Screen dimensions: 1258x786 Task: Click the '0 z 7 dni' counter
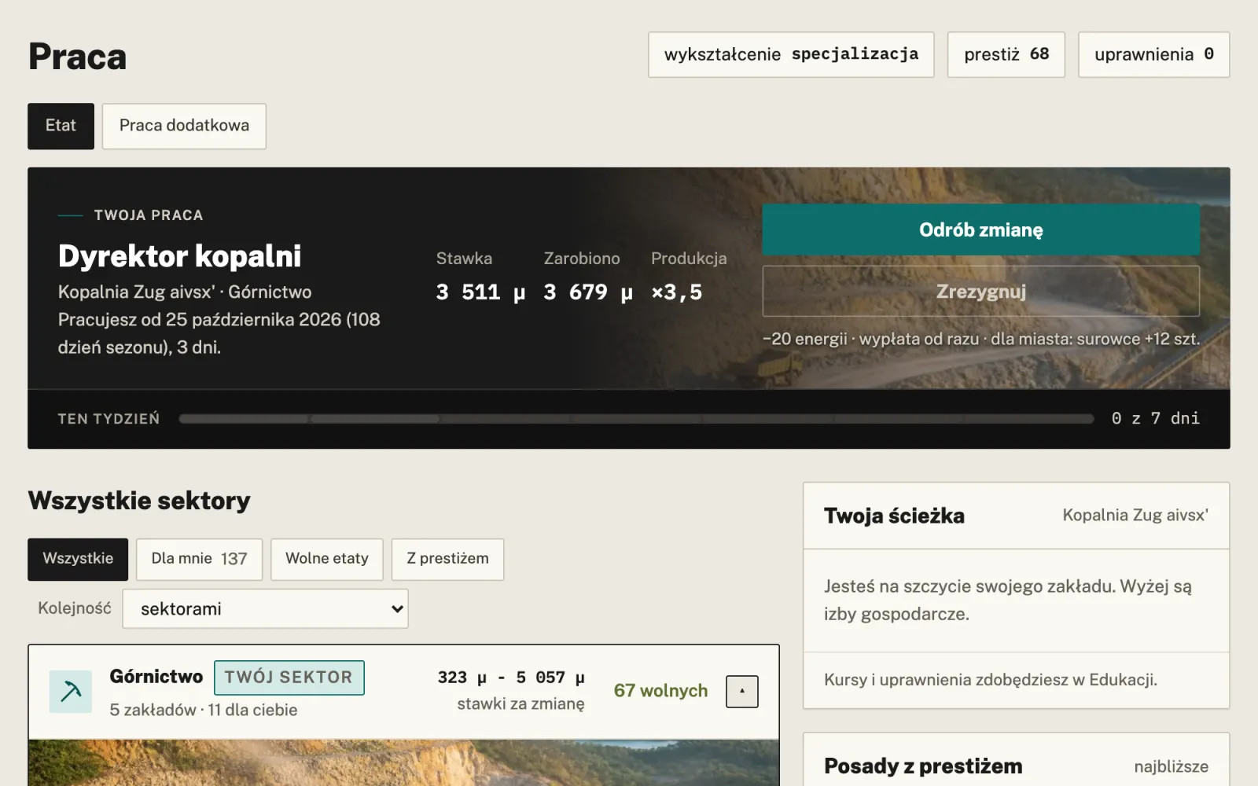1156,418
